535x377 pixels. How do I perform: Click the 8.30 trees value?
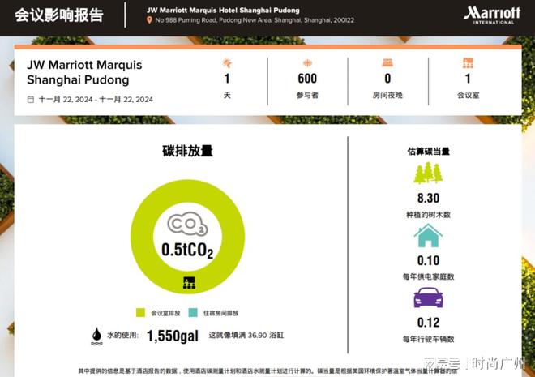[428, 198]
